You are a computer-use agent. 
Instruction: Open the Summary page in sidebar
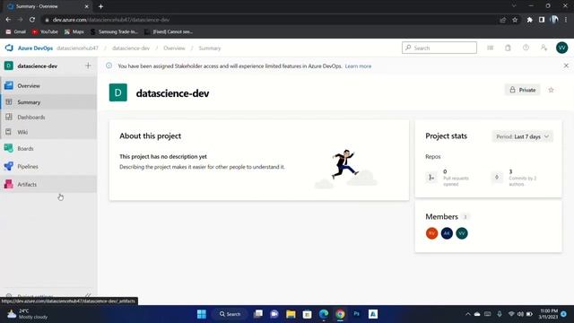pyautogui.click(x=48, y=102)
